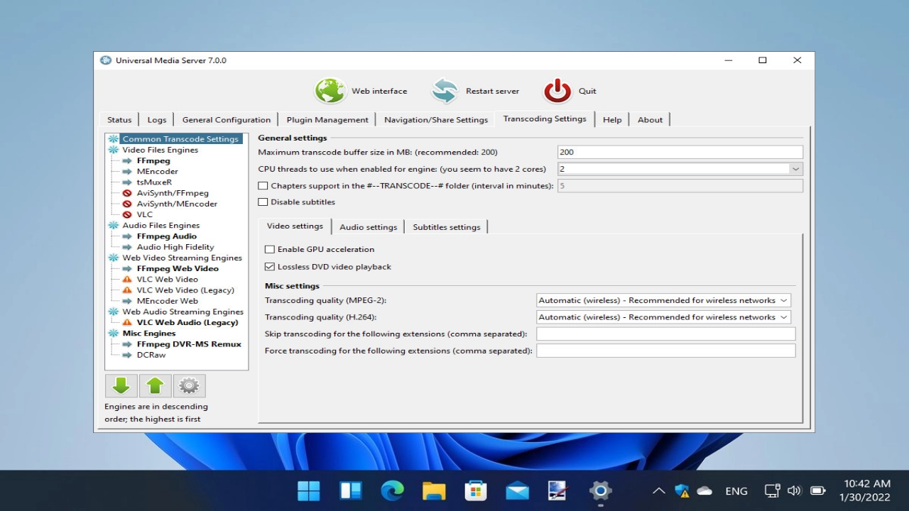909x511 pixels.
Task: Open the Transcoding quality (H.264) dropdown
Action: (663, 317)
